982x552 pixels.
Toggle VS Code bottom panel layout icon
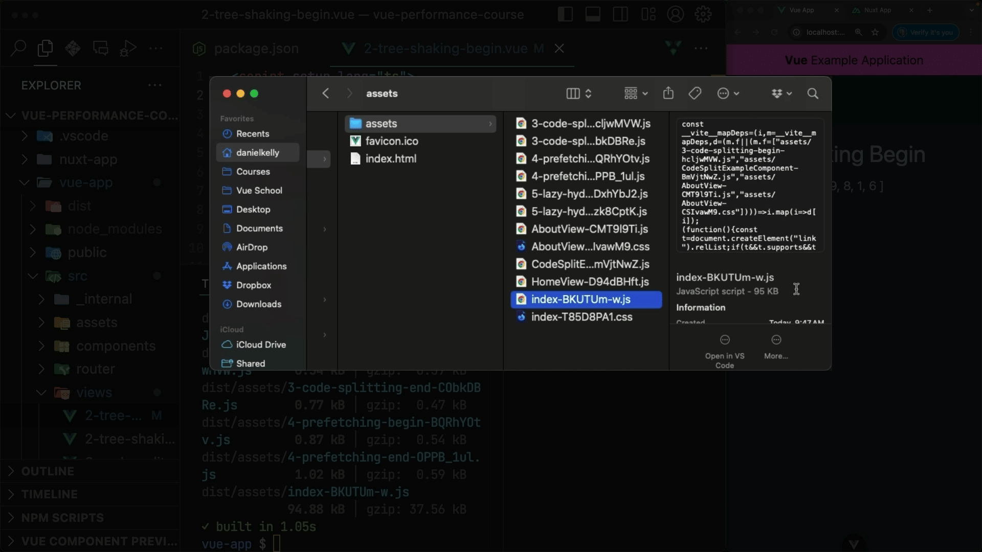pyautogui.click(x=593, y=14)
